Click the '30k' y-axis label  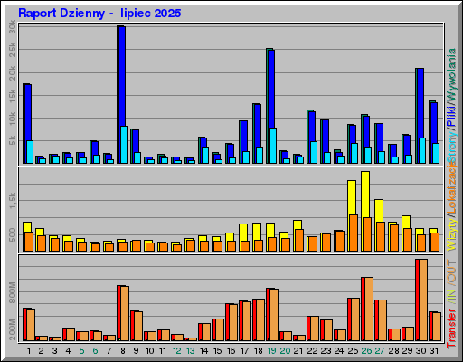(12, 26)
